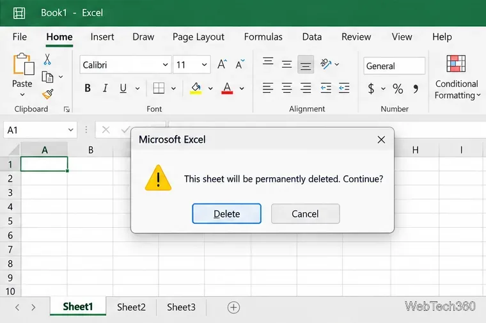
Task: Switch to the Insert tab
Action: click(102, 37)
